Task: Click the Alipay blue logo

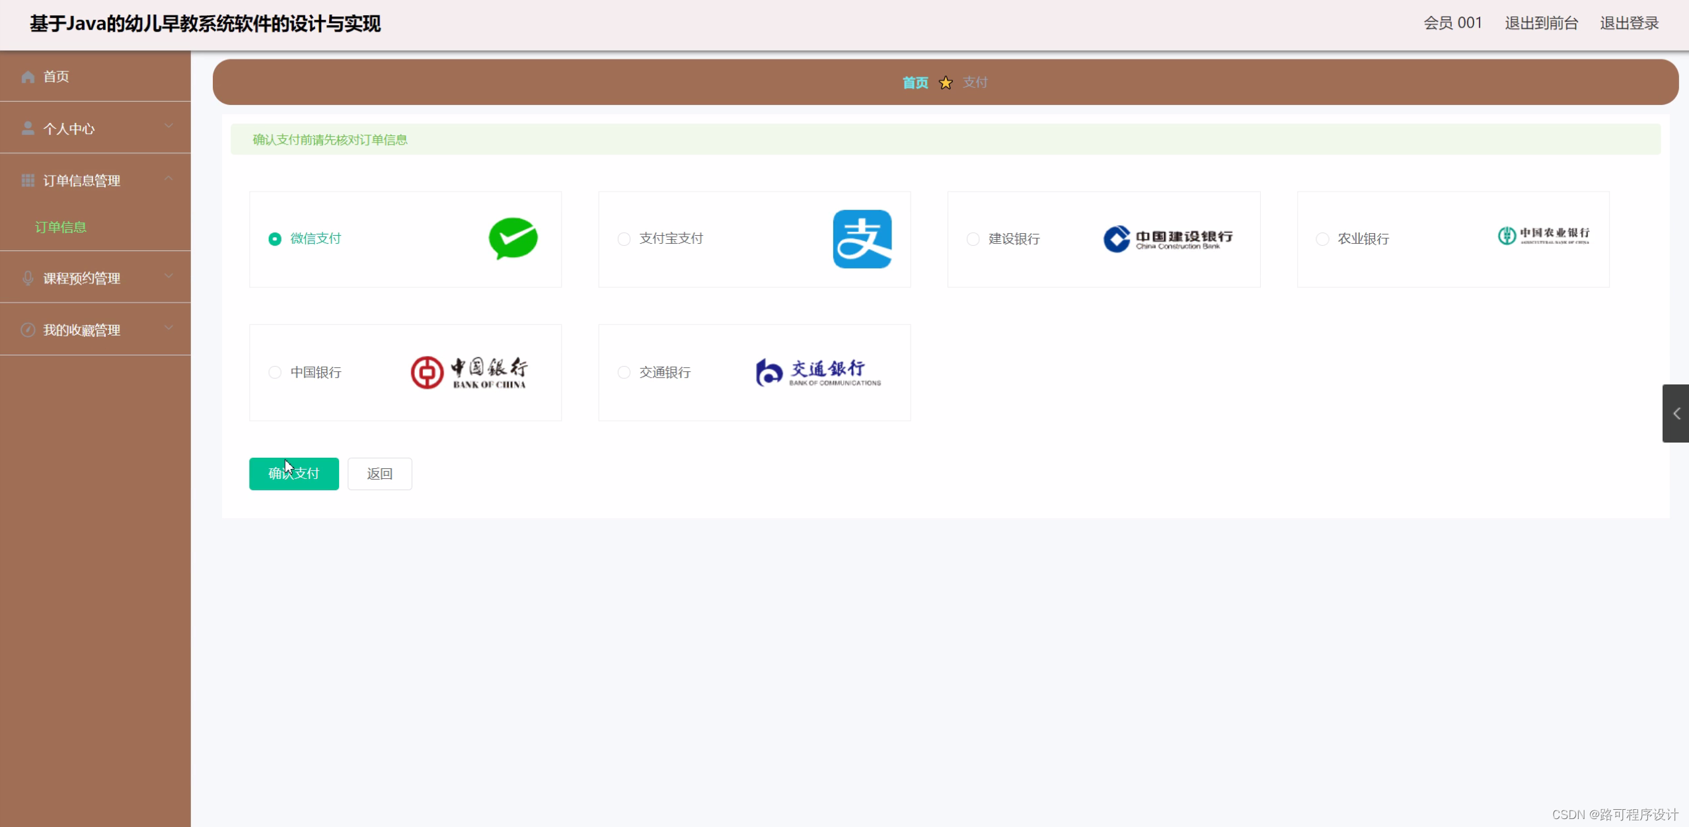Action: 862,239
